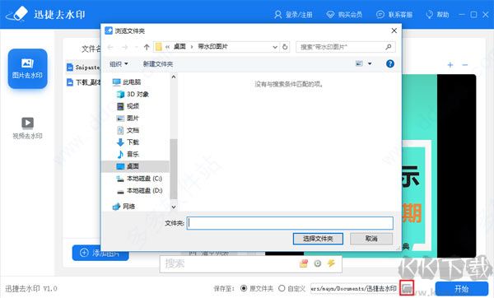This screenshot has width=494, height=298.
Task: Zoom out preview with the minus icon
Action: 464,65
